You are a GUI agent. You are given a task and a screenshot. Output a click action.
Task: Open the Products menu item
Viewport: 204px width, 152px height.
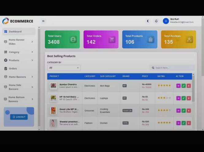pyautogui.click(x=19, y=60)
